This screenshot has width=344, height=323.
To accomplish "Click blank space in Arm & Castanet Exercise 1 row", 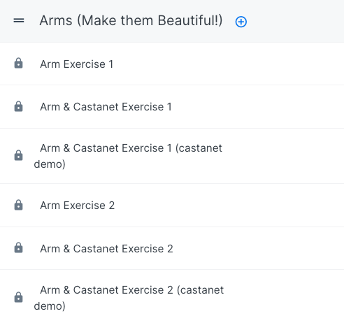I will click(x=257, y=107).
